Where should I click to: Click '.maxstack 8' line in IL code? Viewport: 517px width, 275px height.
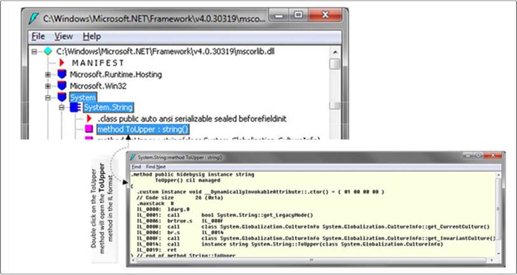(155, 203)
